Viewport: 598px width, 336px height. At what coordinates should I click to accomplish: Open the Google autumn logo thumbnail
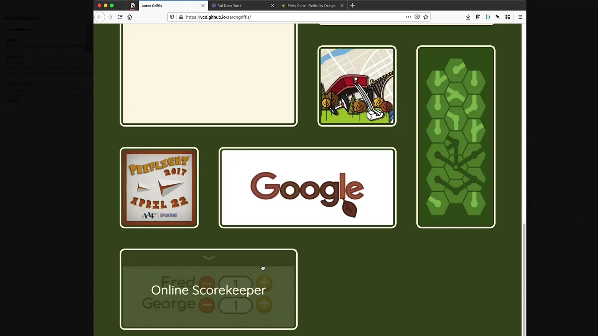point(307,188)
